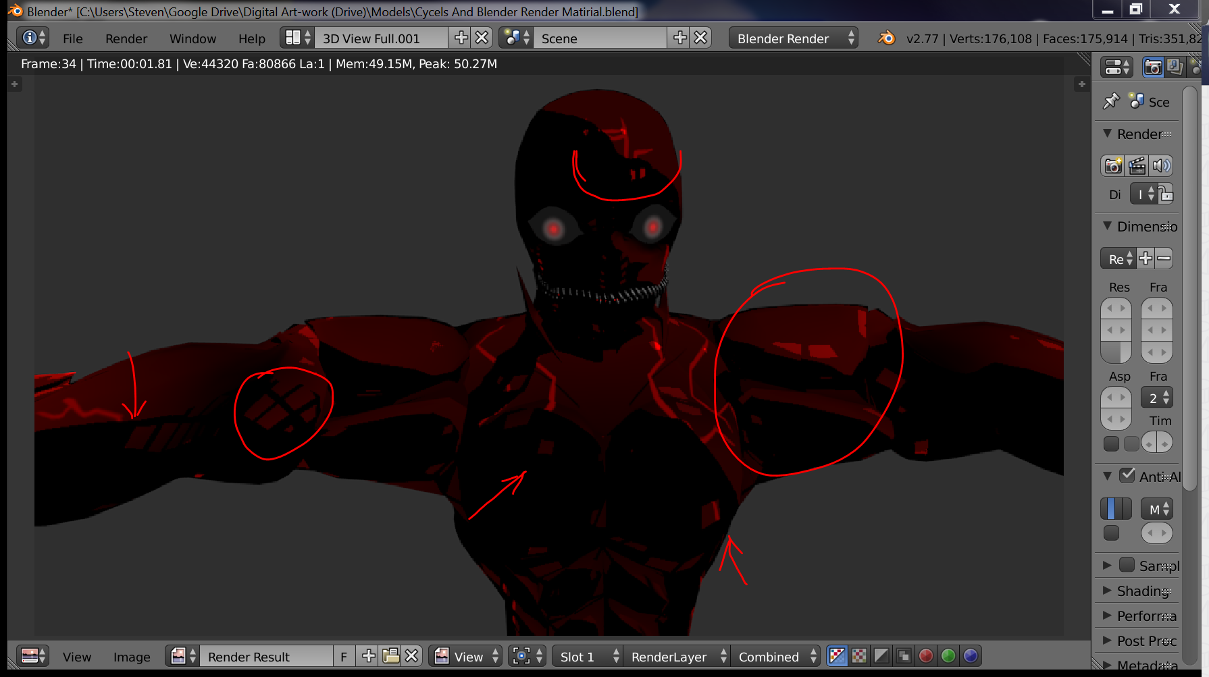Toggle the lock interface padlock icon
Viewport: 1209px width, 677px height.
tap(1166, 194)
